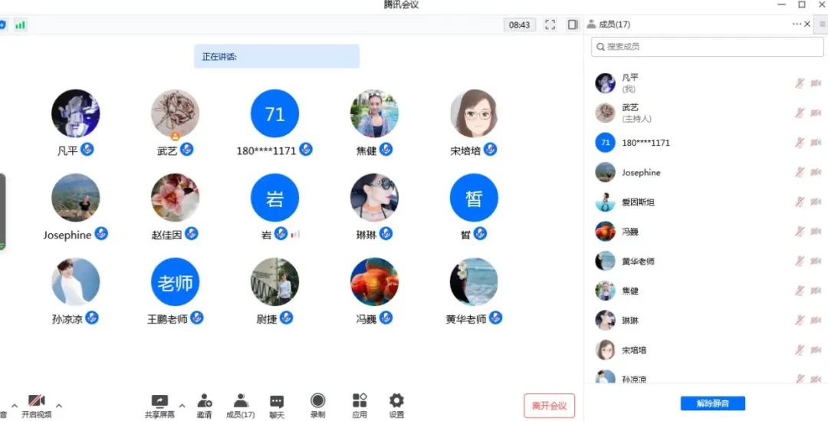Click the 离开会议 button

(x=549, y=406)
